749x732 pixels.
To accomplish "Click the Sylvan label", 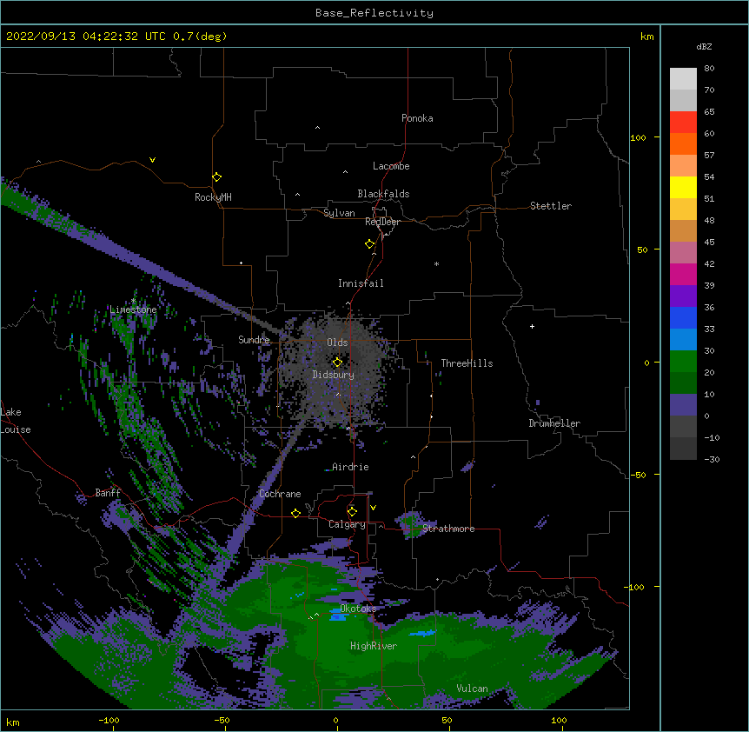I will pyautogui.click(x=339, y=213).
